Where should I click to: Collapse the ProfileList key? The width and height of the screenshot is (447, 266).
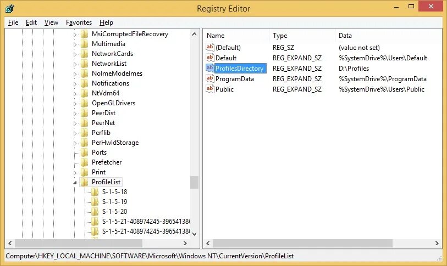point(75,183)
